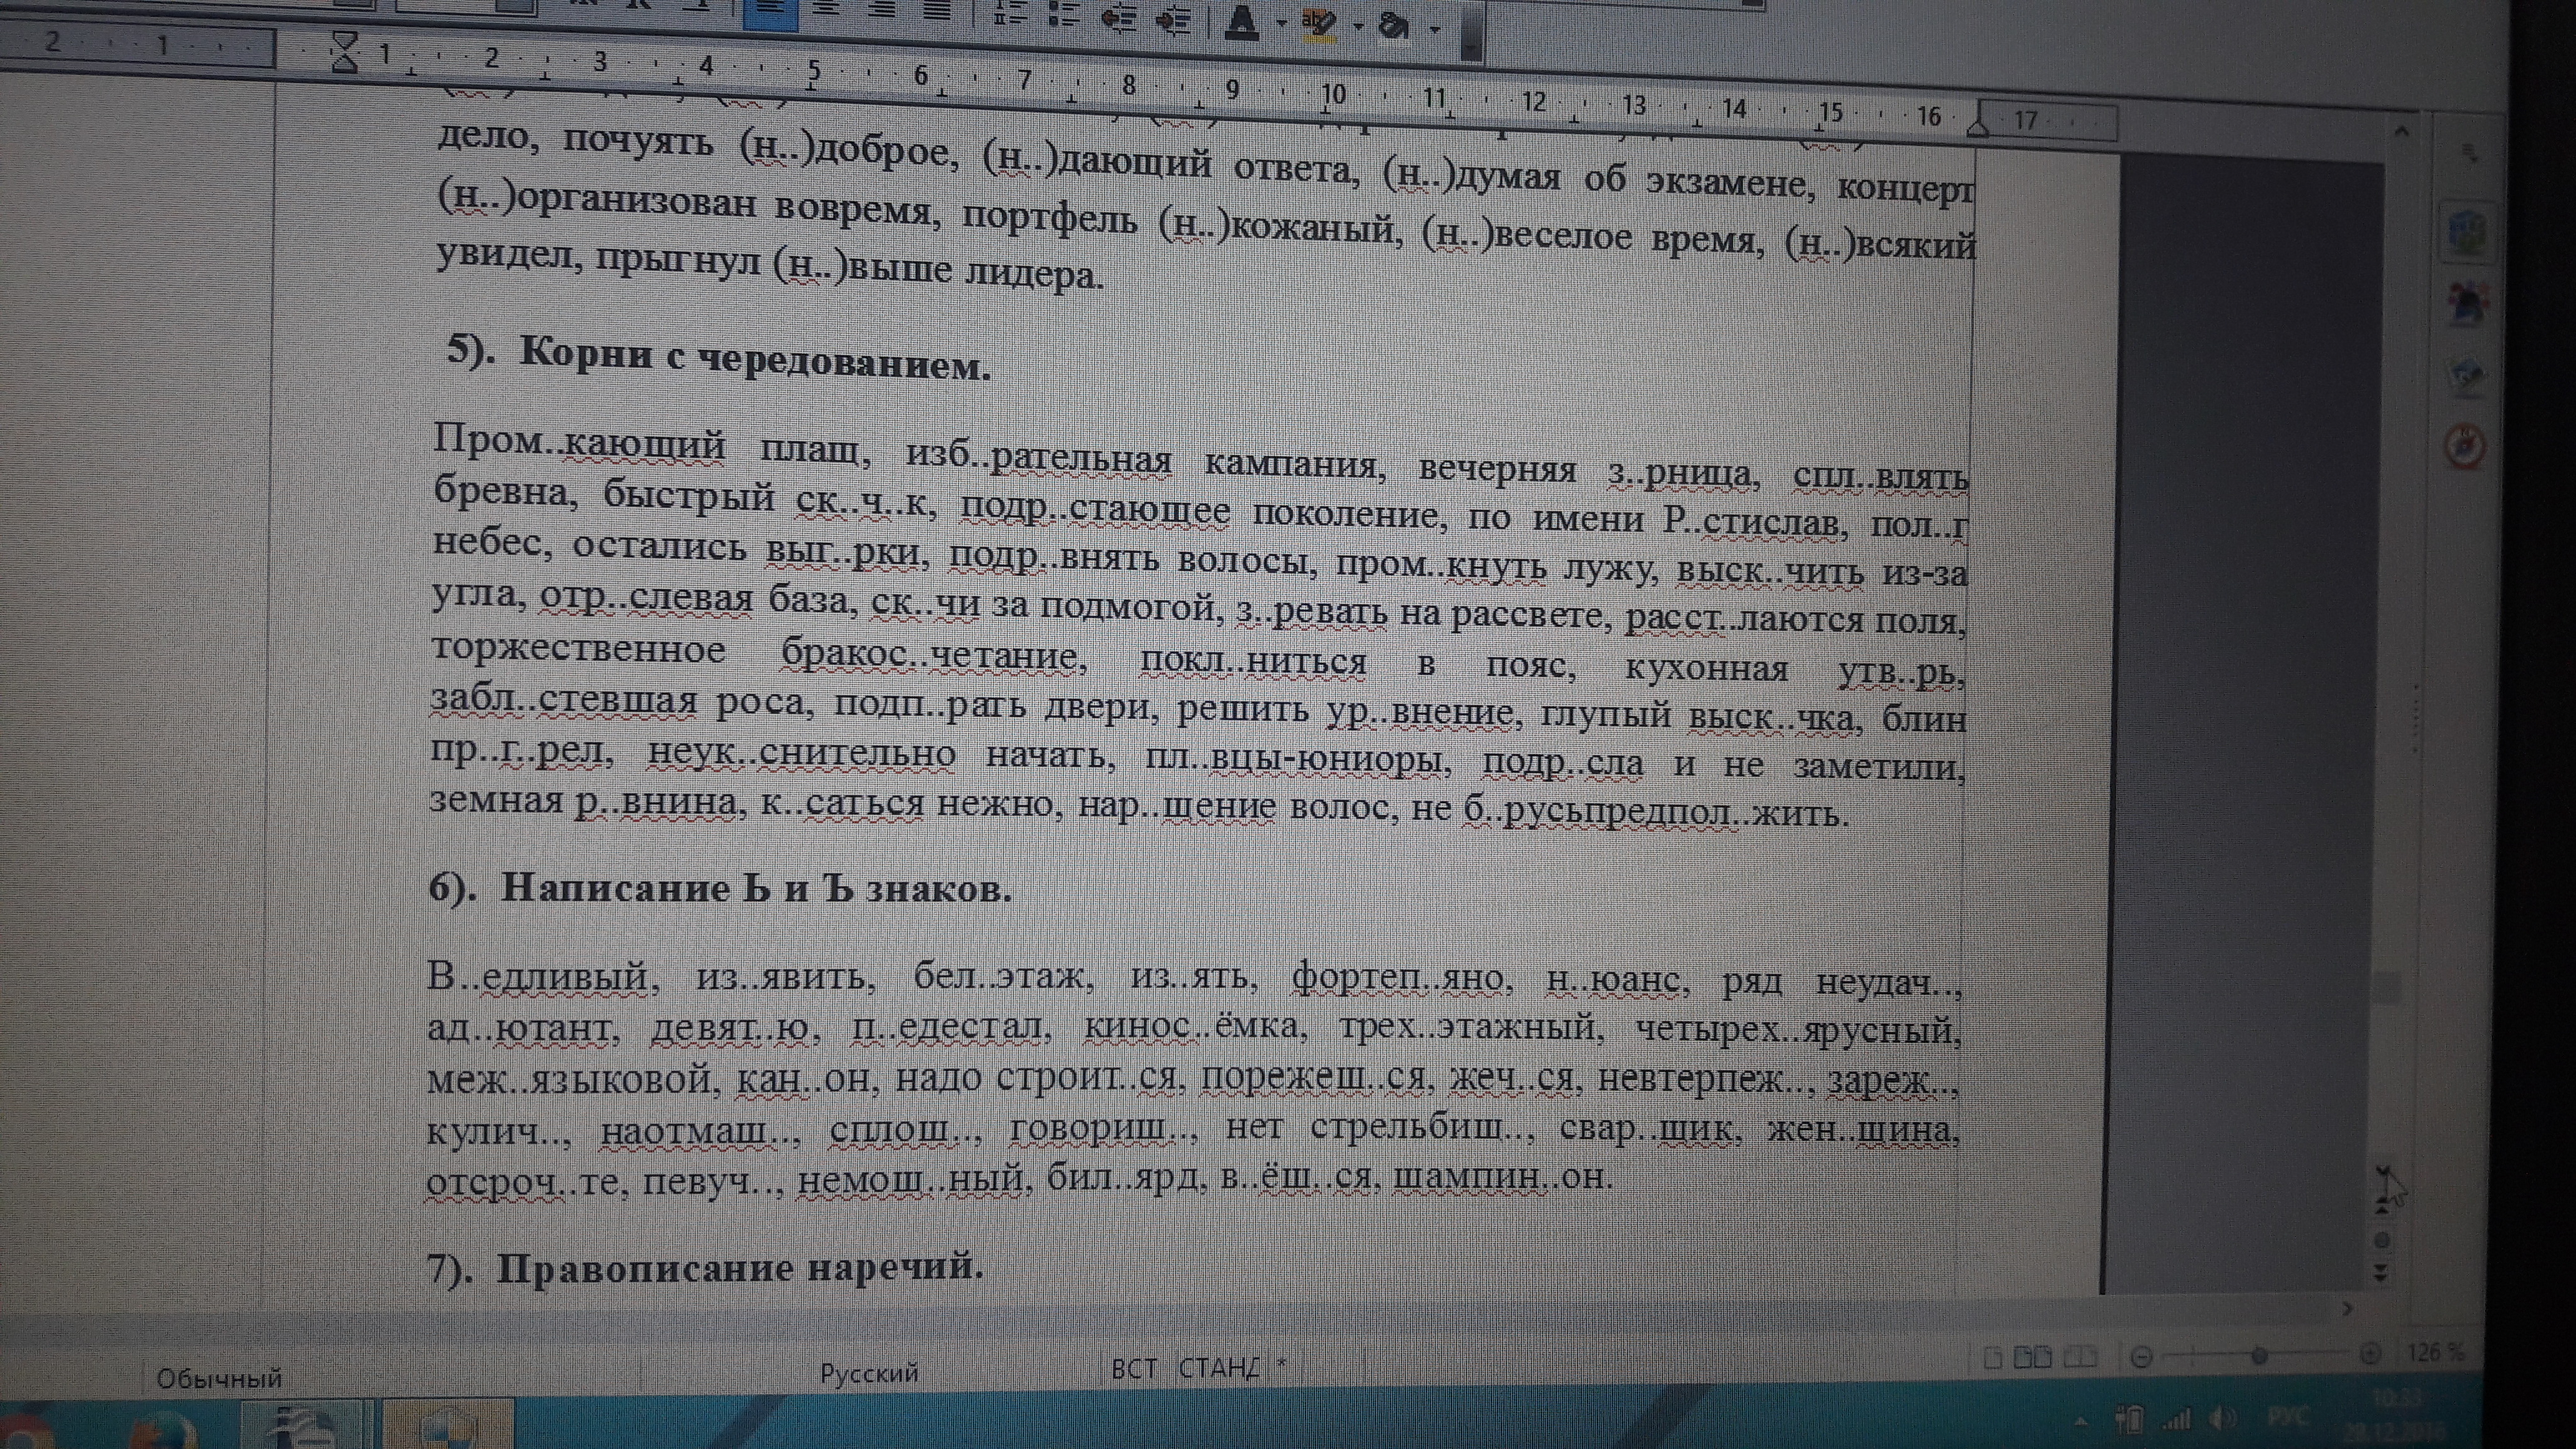Open the font color dropdown arrow
The height and width of the screenshot is (1449, 2576).
(1282, 23)
